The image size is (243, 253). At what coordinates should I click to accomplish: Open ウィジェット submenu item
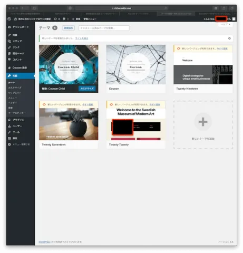15,93
